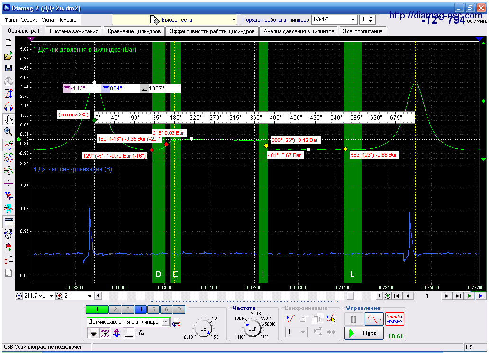Select the Осциллограф tab
Image resolution: width=489 pixels, height=353 pixels.
click(x=24, y=31)
